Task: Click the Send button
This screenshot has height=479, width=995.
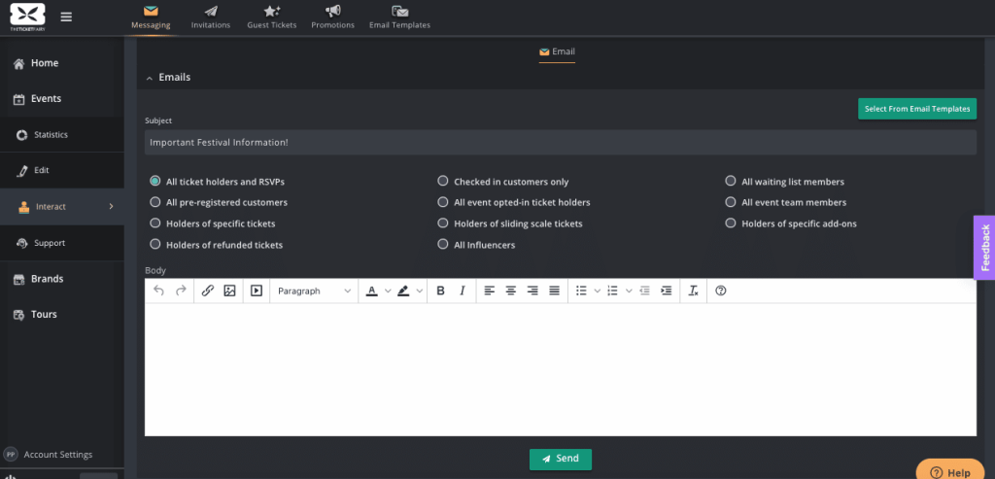Action: (561, 459)
